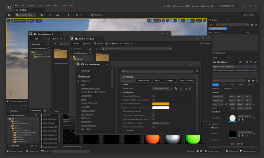Toggle Enable High DPI Support checkbox
Viewport: 264px width, 158px height.
pyautogui.click(x=154, y=96)
